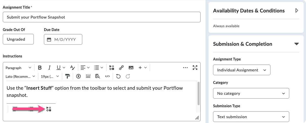Viewport: 306px width, 123px height.
Task: Open the text color picker tool
Action: (73, 68)
